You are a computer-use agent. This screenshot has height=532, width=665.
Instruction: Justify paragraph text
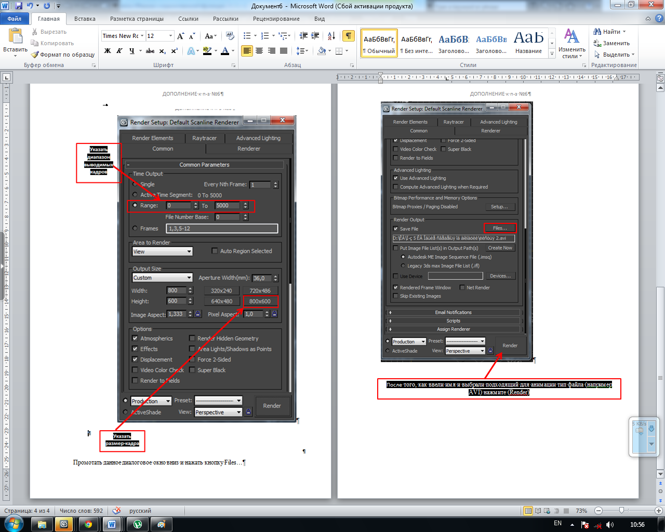284,51
